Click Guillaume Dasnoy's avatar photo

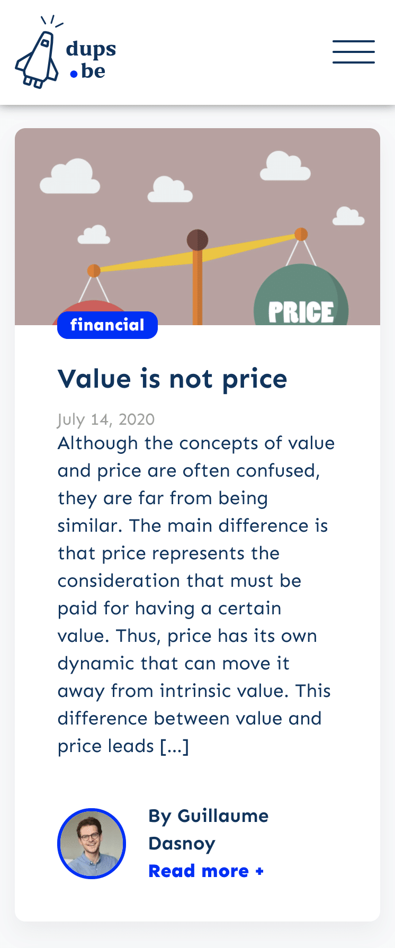(92, 843)
